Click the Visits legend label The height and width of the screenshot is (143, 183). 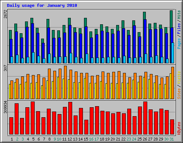(x=179, y=78)
